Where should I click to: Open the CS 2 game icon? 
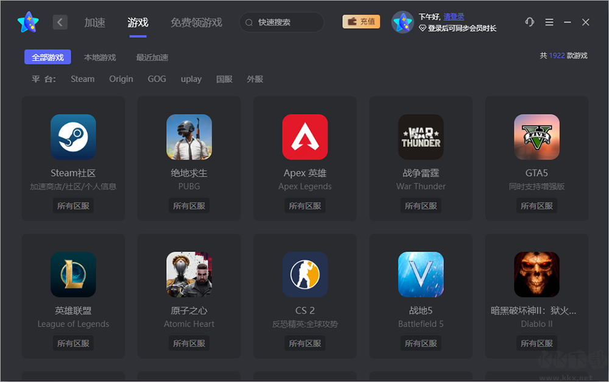coord(305,274)
